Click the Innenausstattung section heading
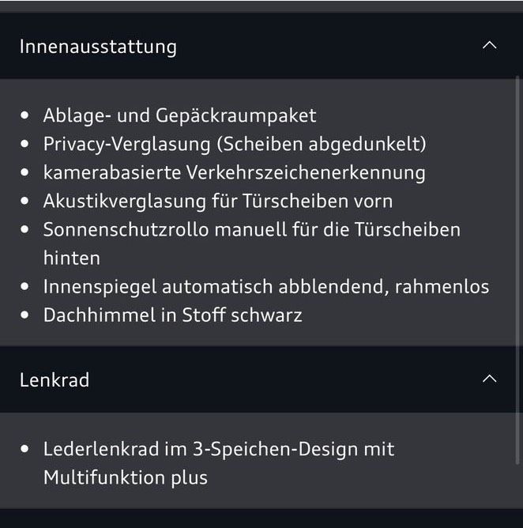523x528 pixels. coord(98,46)
